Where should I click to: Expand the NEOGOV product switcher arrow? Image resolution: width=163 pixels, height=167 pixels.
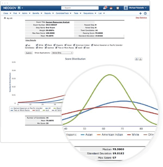click(22, 8)
